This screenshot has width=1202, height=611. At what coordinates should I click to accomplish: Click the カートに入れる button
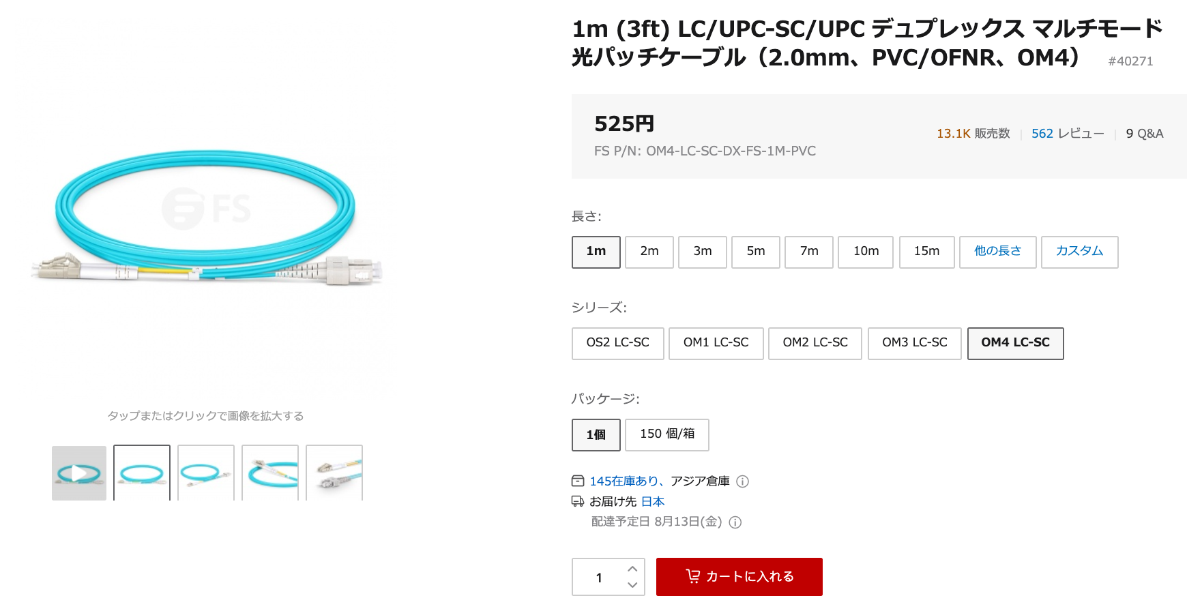point(739,576)
